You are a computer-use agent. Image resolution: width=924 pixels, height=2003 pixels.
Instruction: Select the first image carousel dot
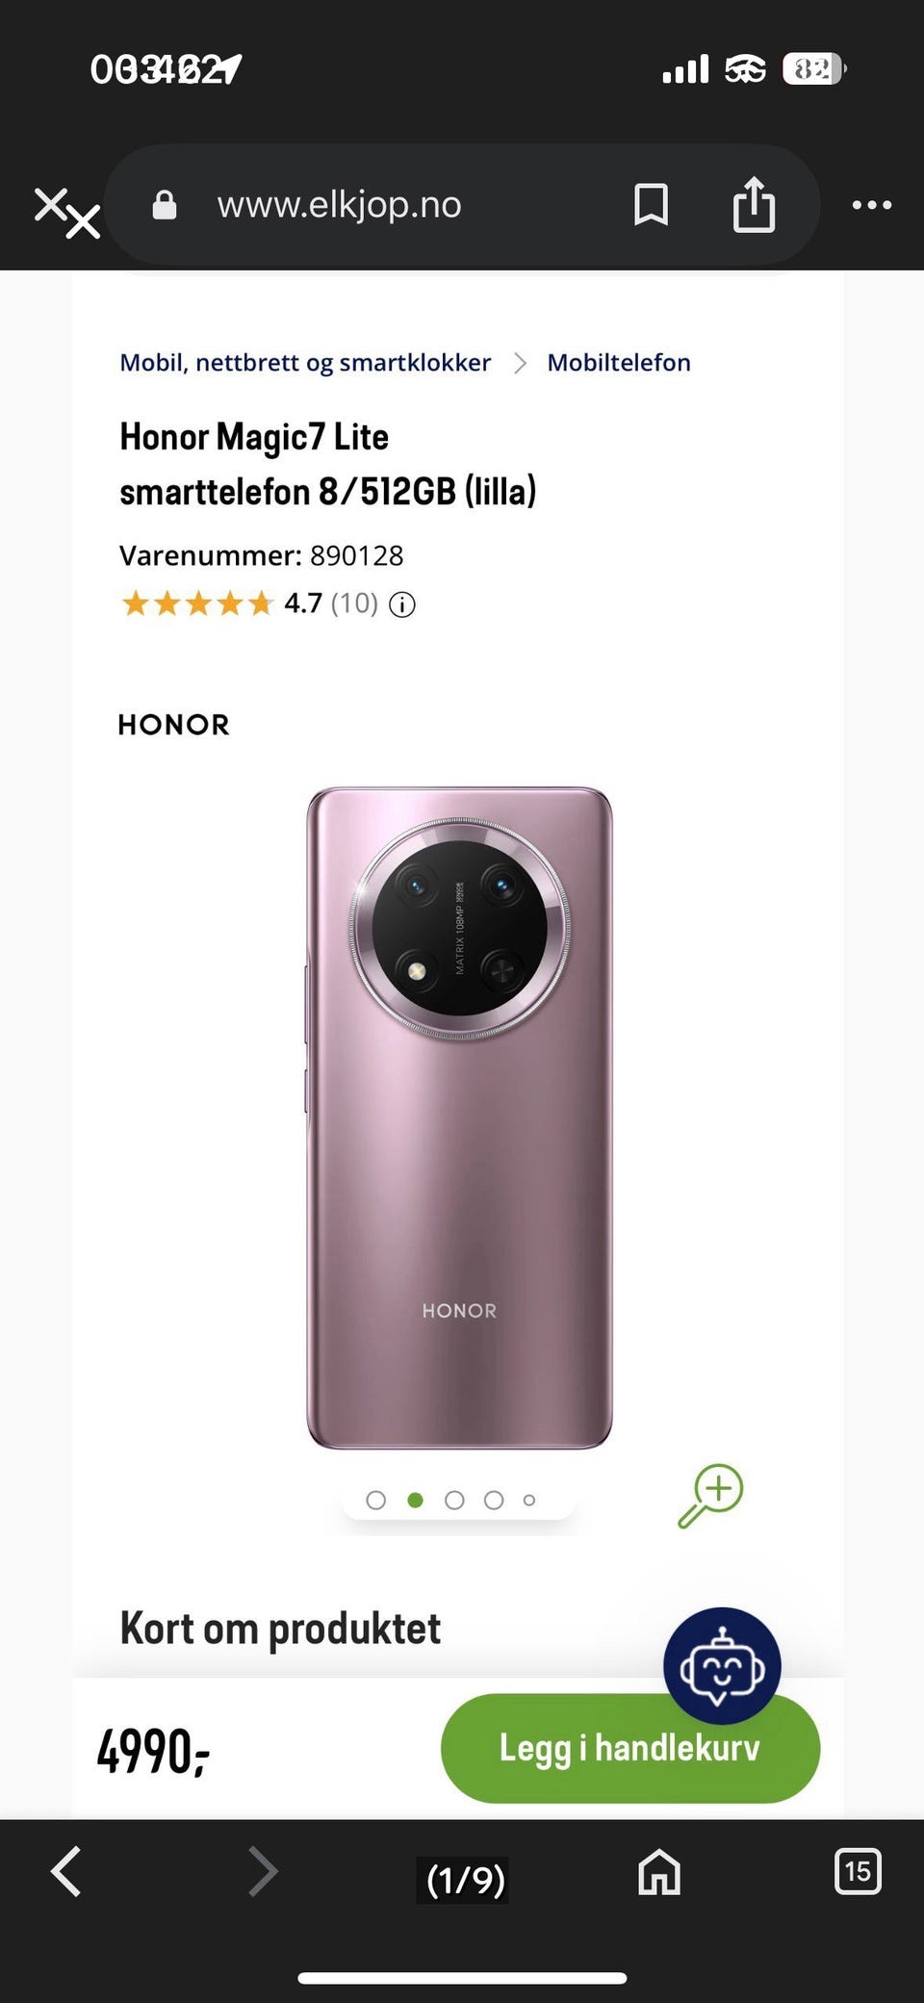(376, 1501)
